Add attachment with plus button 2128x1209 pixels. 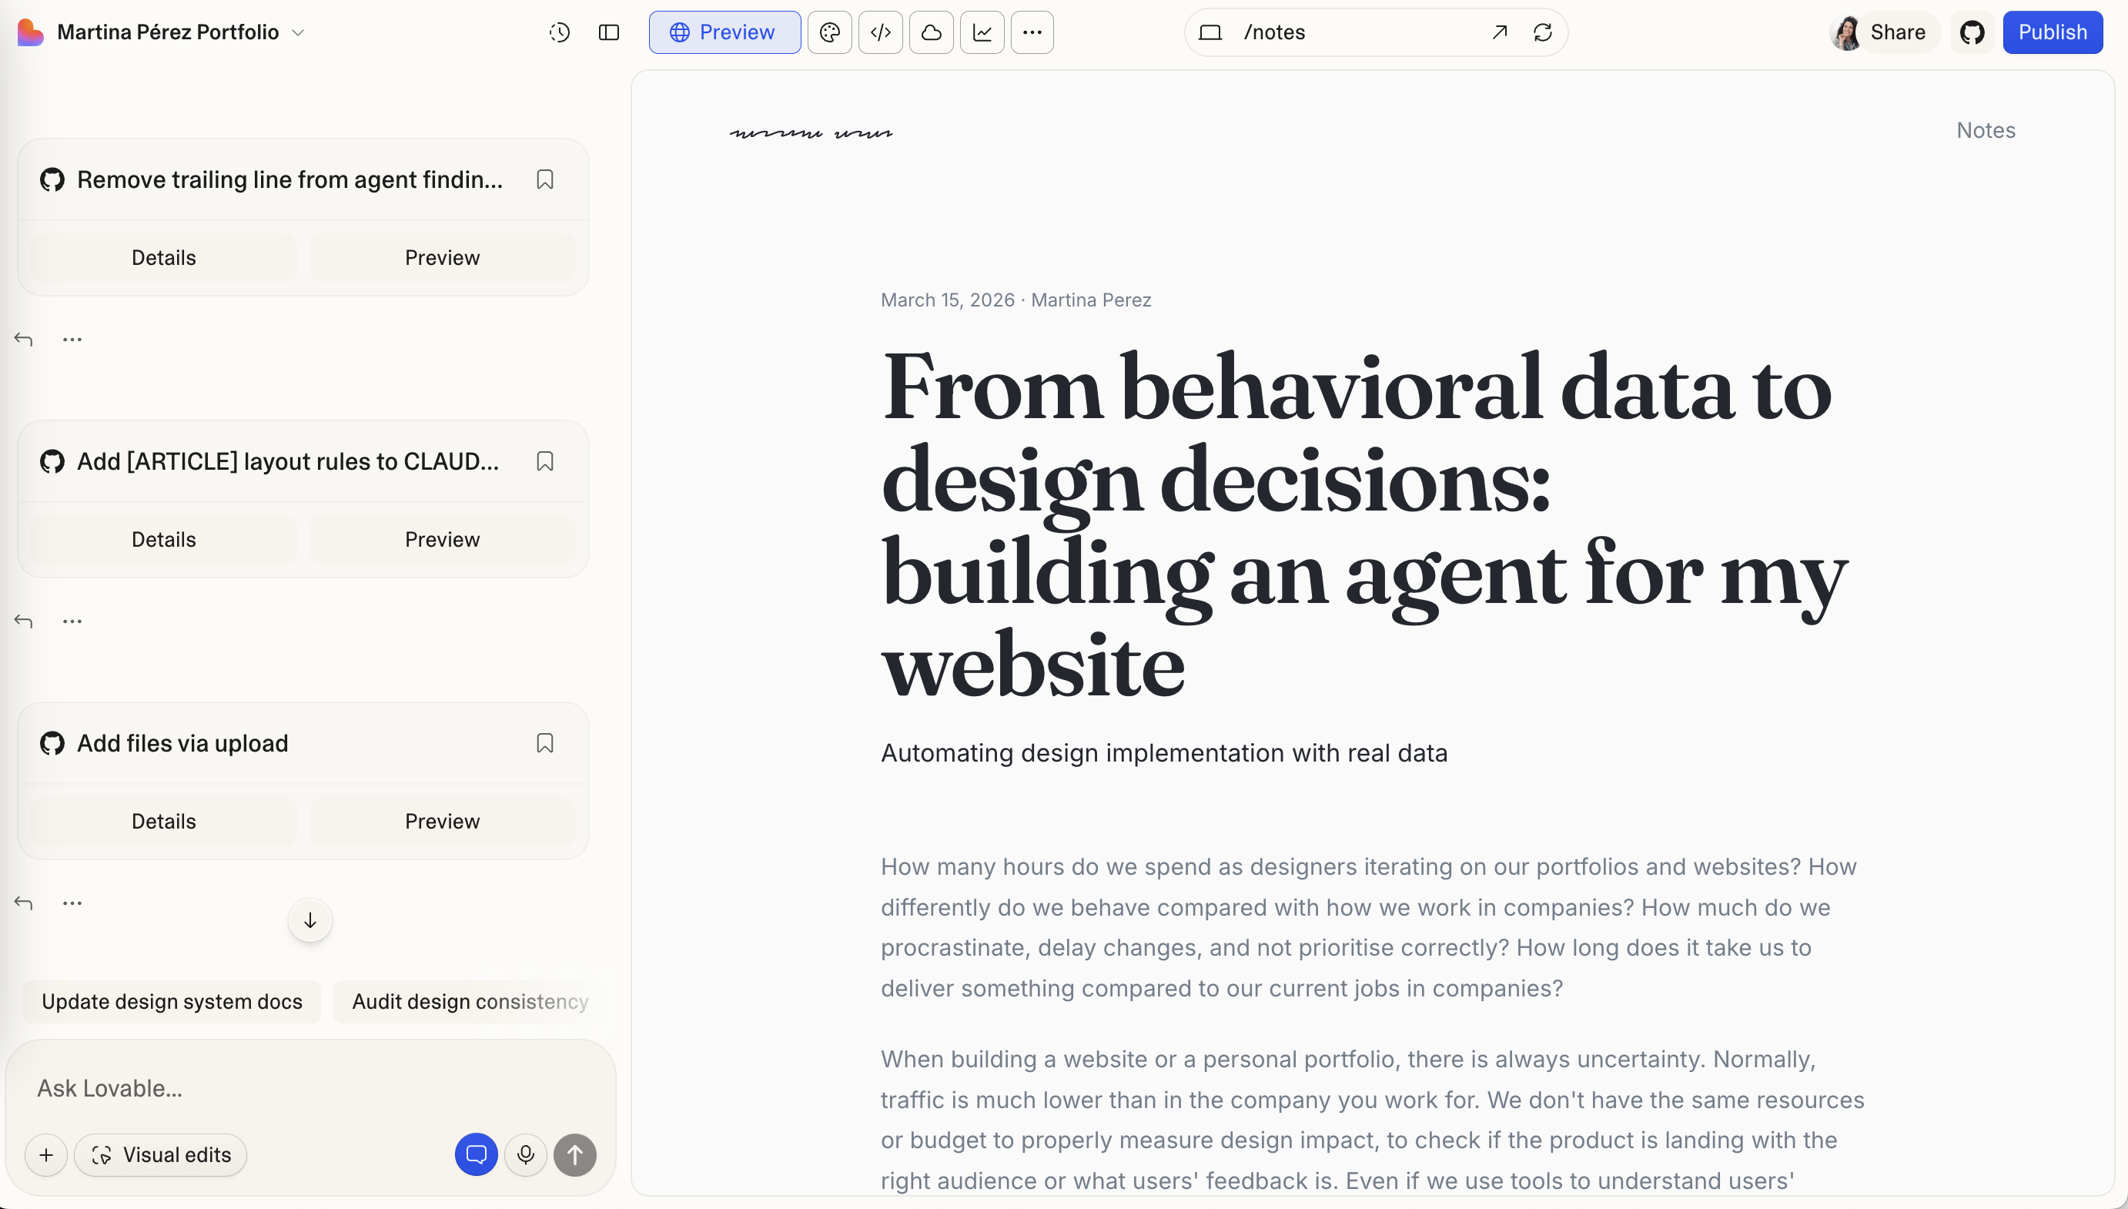(46, 1155)
